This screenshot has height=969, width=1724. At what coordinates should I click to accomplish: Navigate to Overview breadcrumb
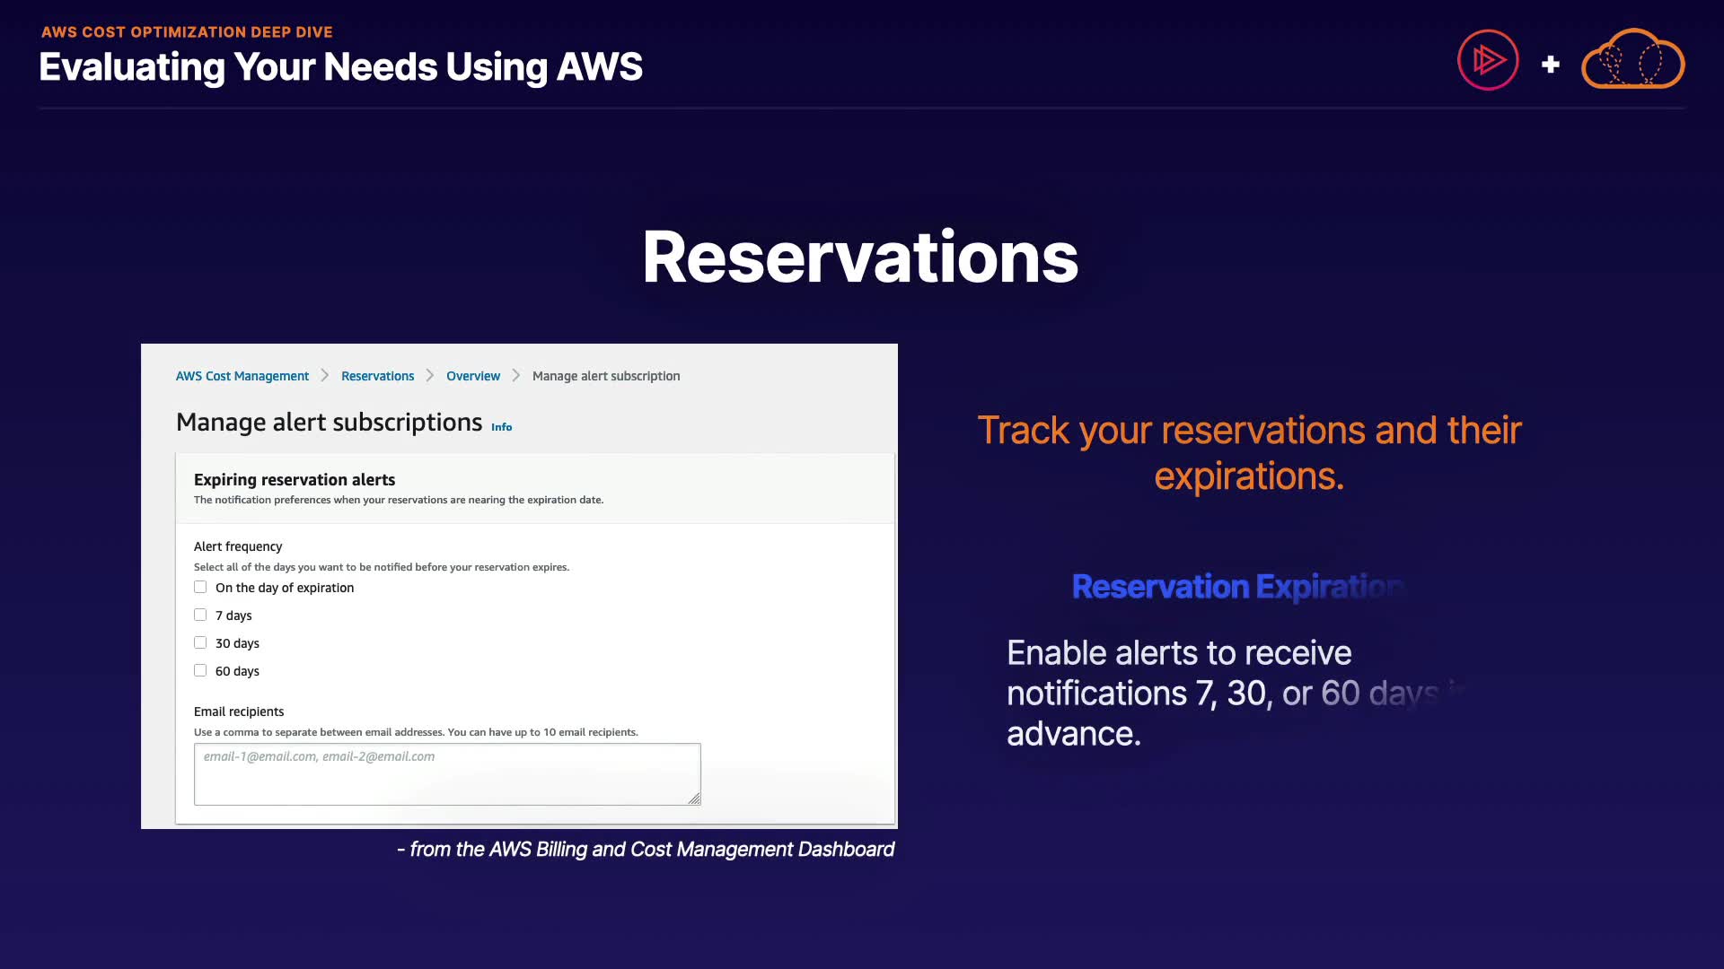pos(472,376)
